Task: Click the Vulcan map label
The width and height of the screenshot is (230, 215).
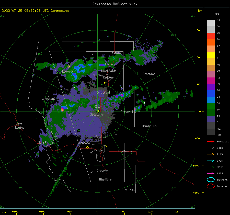Action: click(x=130, y=190)
